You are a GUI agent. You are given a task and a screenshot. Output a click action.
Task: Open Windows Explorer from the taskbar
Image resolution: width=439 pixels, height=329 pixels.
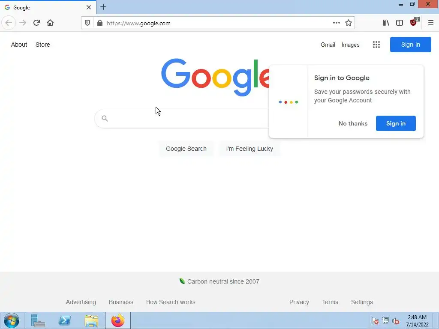(92, 321)
